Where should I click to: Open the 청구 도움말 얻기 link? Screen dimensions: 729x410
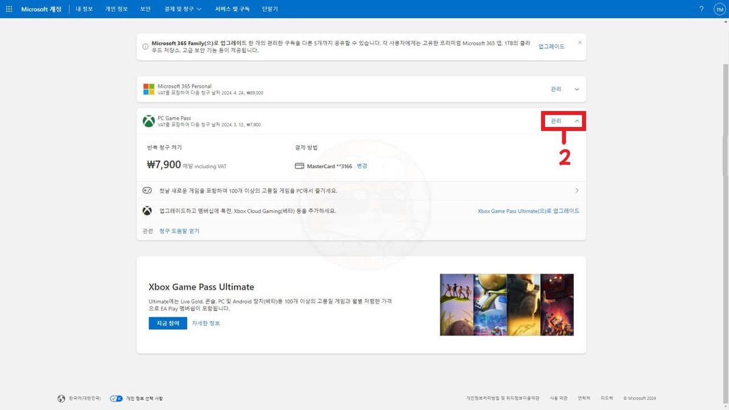click(179, 231)
